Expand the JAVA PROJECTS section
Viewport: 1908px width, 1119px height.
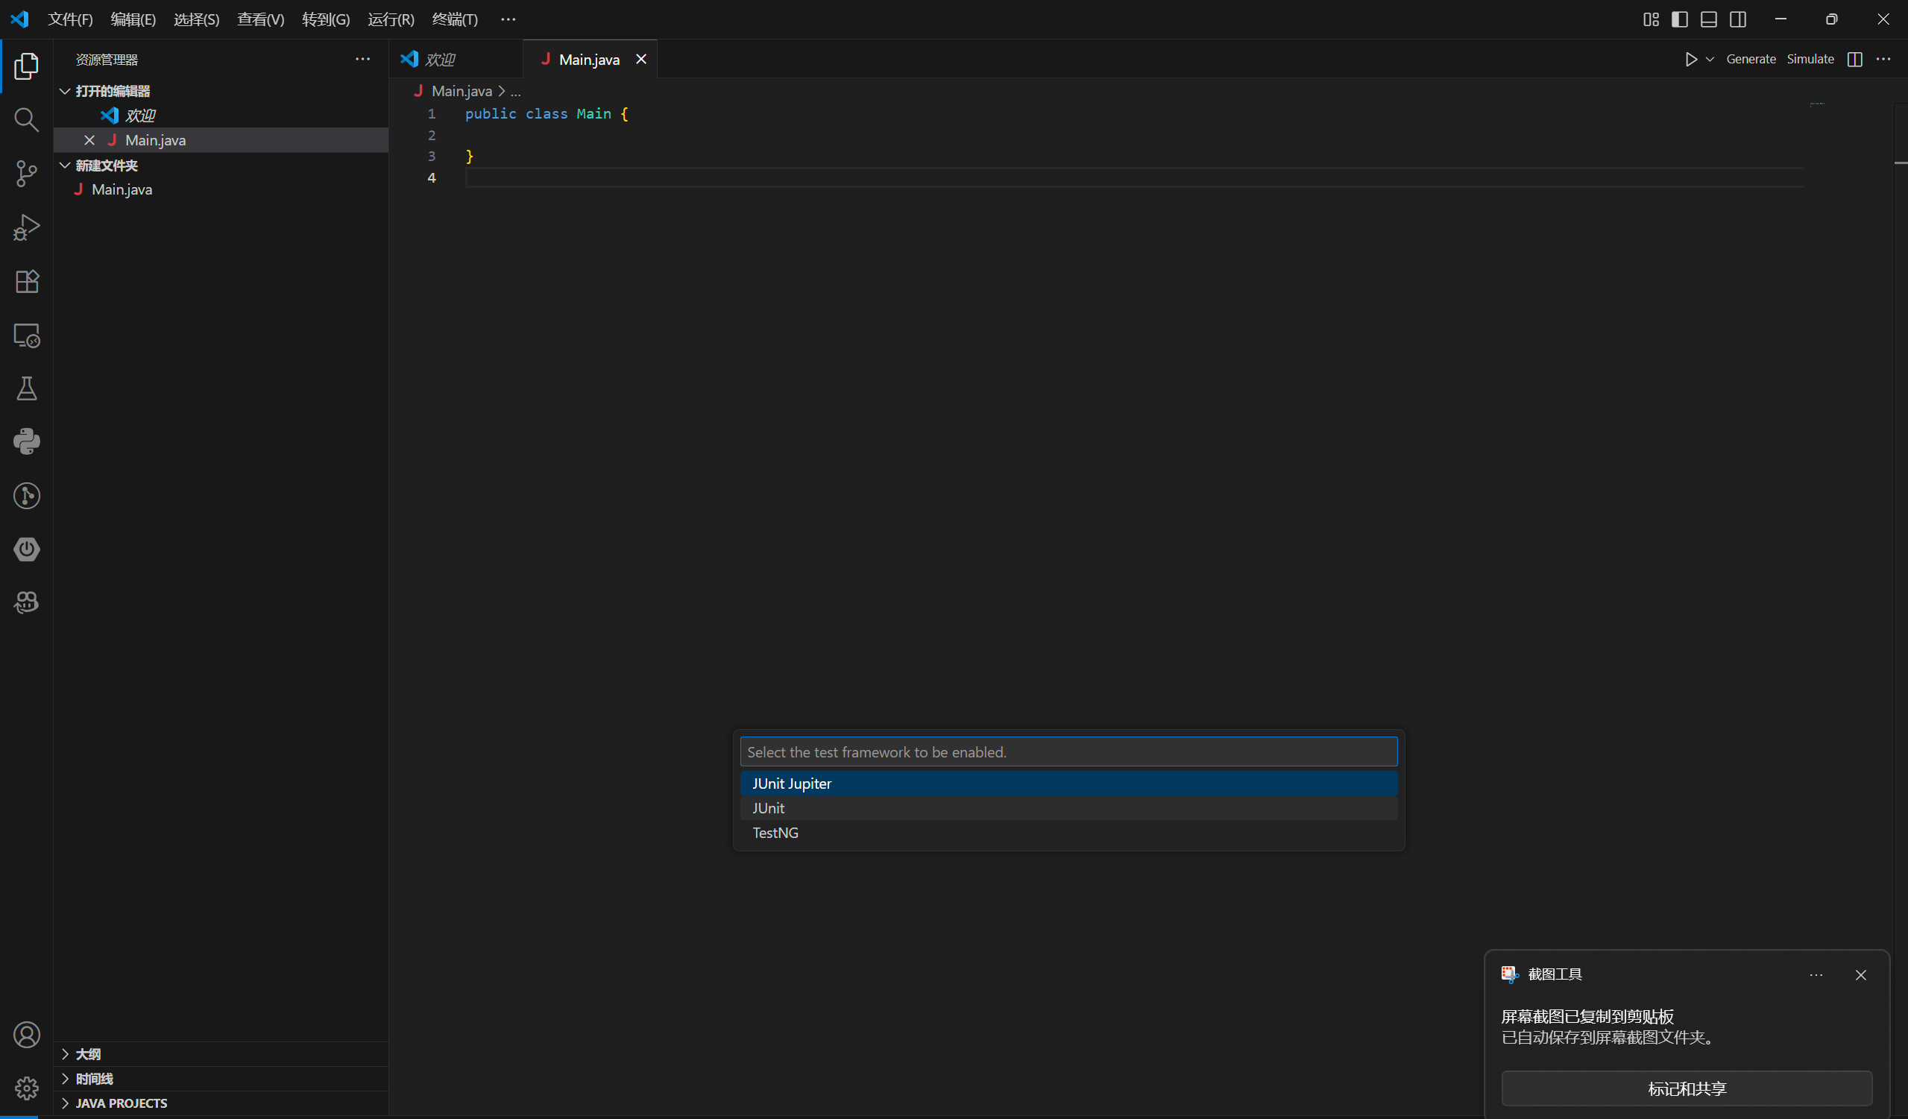[x=121, y=1103]
